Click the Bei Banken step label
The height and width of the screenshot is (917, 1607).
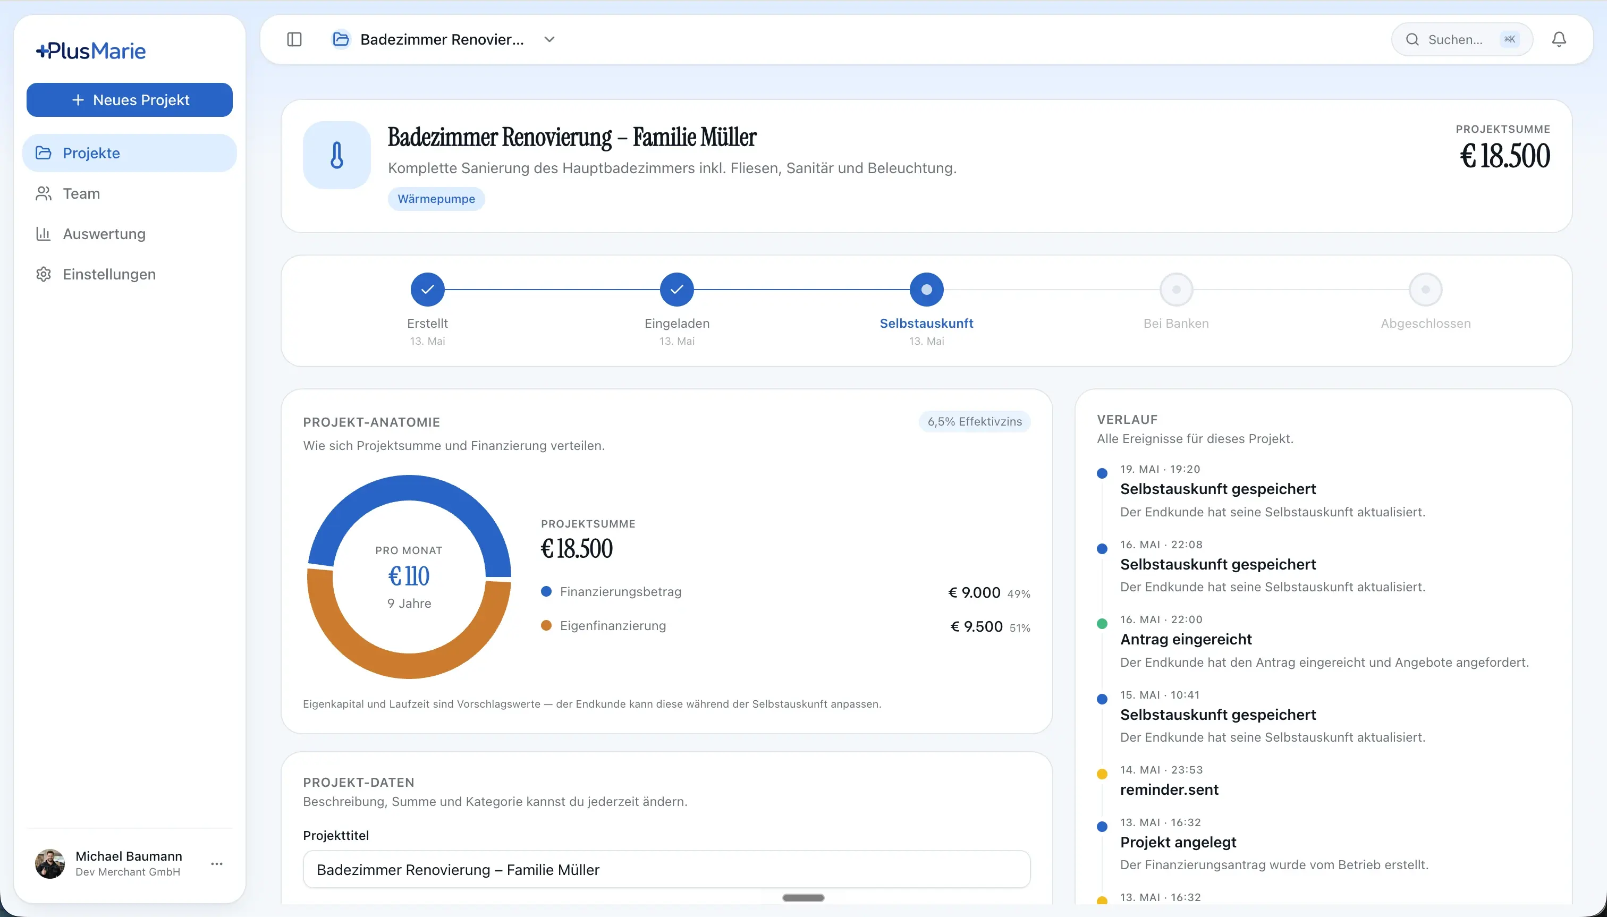(x=1176, y=323)
